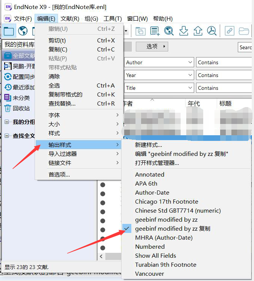Viewport: 254px width, 281px height.
Task: Select the checked geebinf modified by zz 复制 style
Action: 172,229
